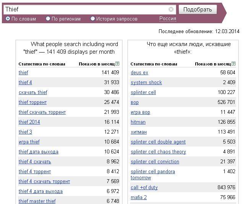Open the Россия region selector
The width and height of the screenshot is (245, 204).
pos(168,19)
